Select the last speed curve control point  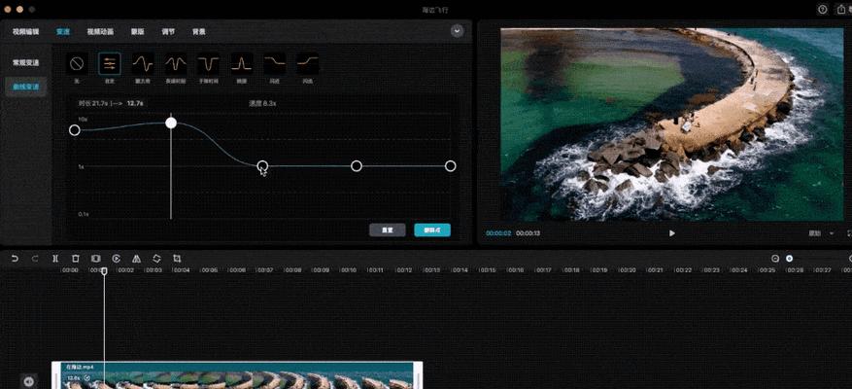tap(450, 166)
